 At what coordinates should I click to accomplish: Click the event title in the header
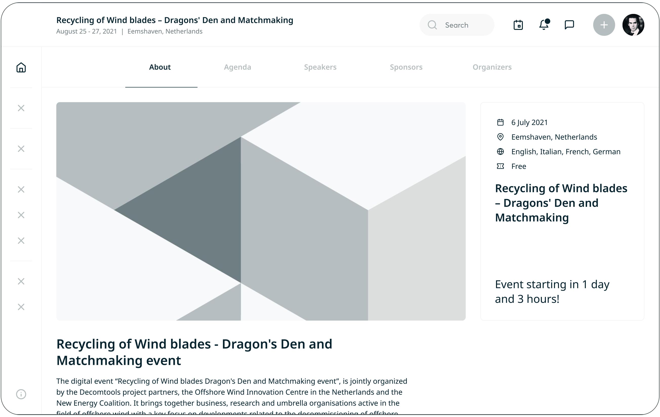[175, 20]
